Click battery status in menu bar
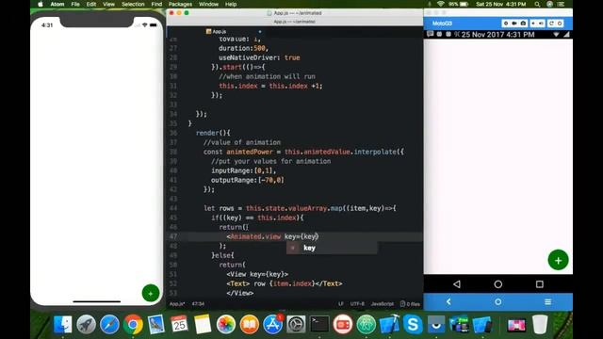This screenshot has height=339, width=603. pyautogui.click(x=459, y=4)
